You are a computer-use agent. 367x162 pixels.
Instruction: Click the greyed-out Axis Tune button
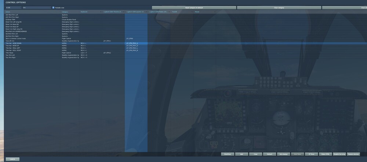(298, 154)
